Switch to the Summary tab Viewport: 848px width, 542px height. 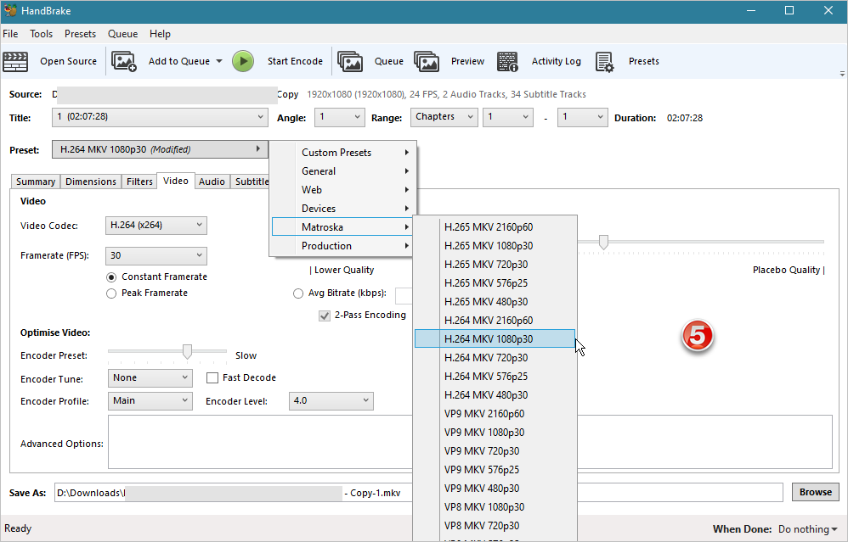pos(36,182)
